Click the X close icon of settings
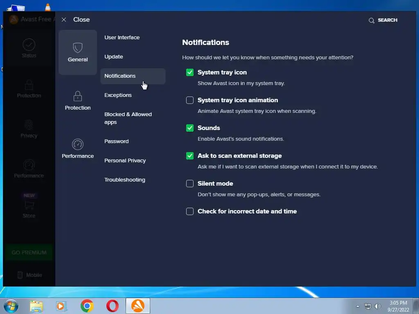419x314 pixels. coord(63,20)
